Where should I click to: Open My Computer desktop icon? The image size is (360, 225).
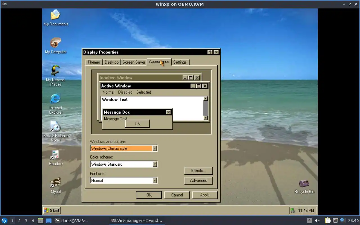(x=56, y=46)
